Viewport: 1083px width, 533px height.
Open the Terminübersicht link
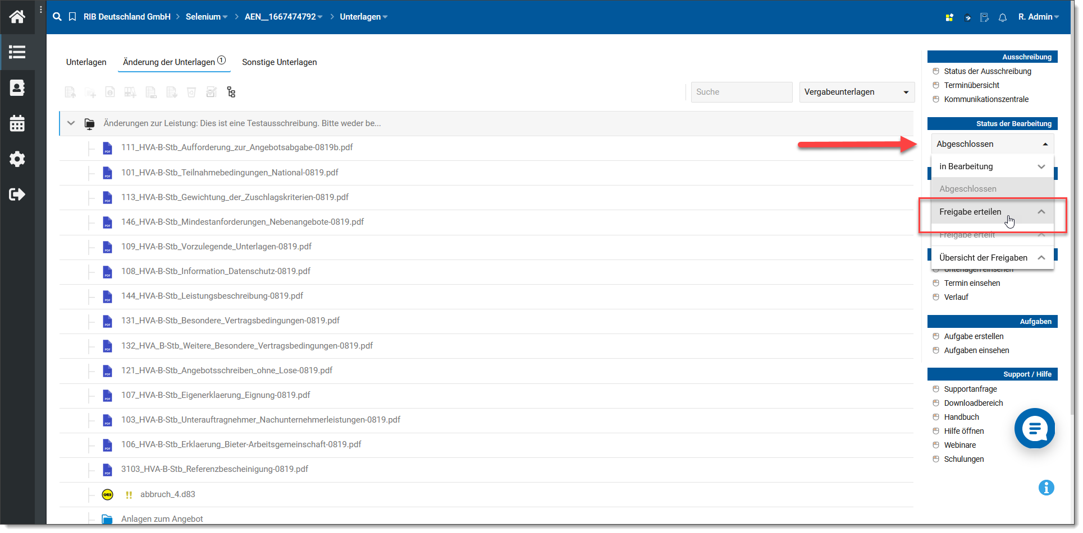(x=972, y=85)
